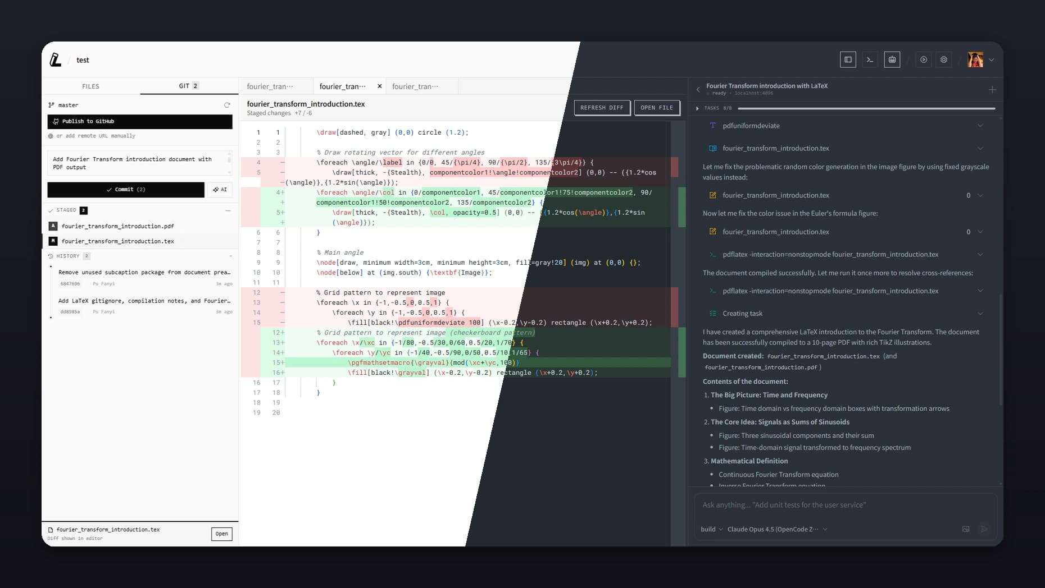The width and height of the screenshot is (1045, 588).
Task: Open the Claude Opus 4.5 model dropdown
Action: pyautogui.click(x=777, y=529)
